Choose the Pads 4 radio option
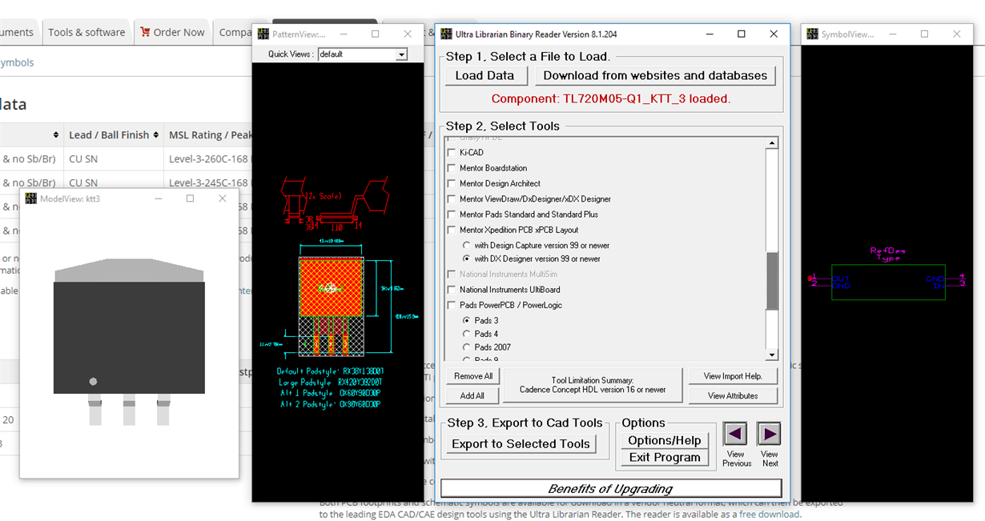Image resolution: width=985 pixels, height=521 pixels. 468,334
